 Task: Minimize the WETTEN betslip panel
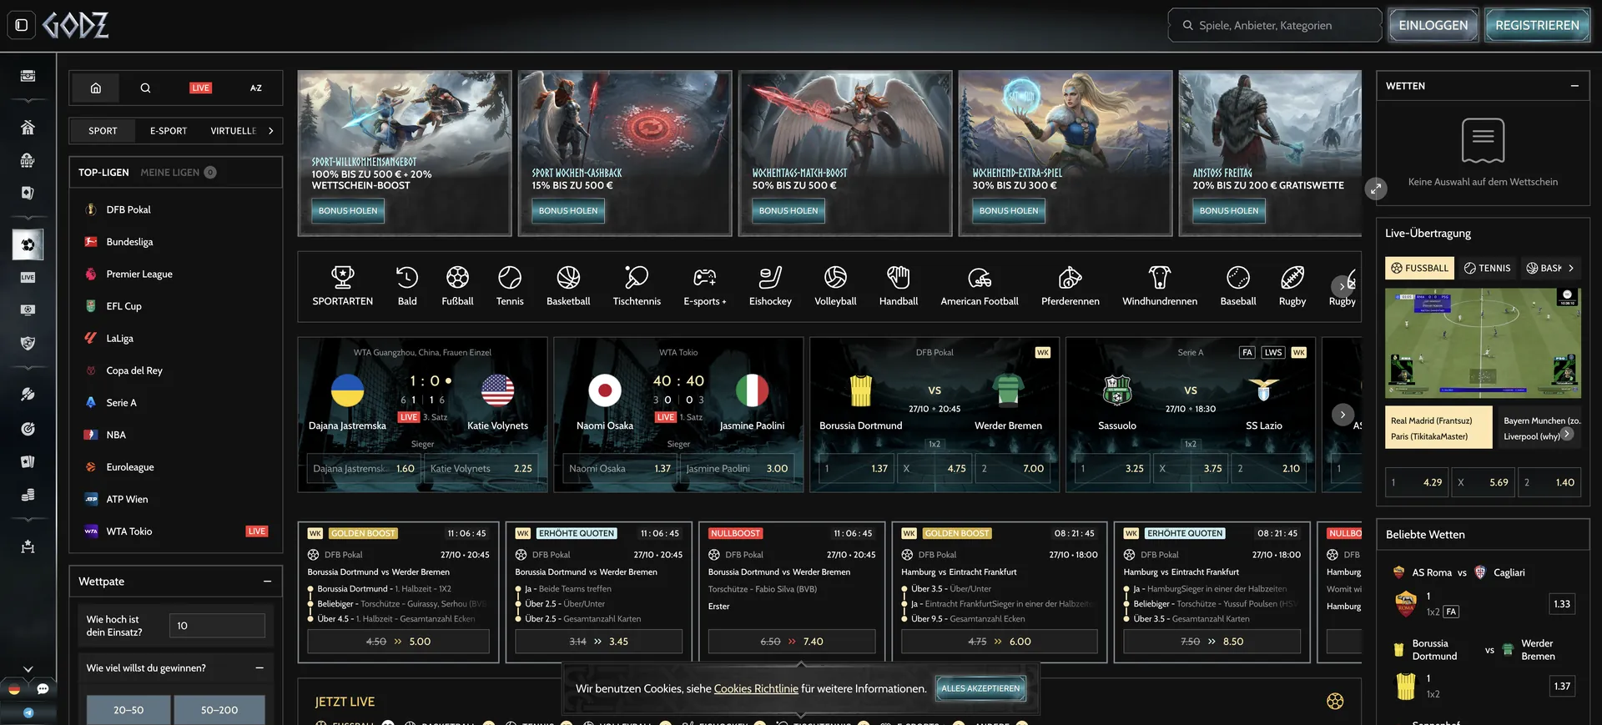pyautogui.click(x=1574, y=86)
